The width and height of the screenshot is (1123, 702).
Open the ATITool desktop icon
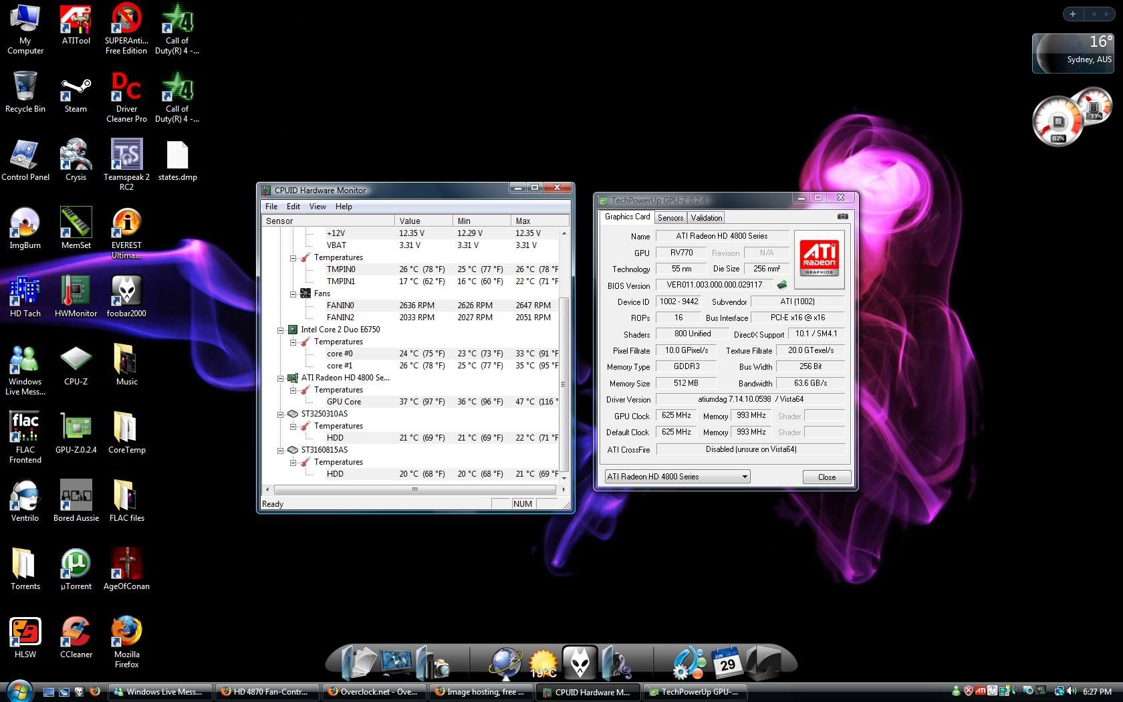76,24
